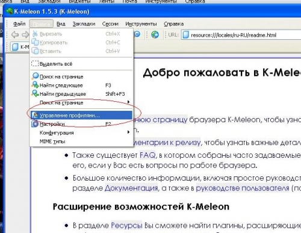Screen dimensions: 301x233
Task: Open Настройки from the Edit menu
Action: pyautogui.click(x=81, y=124)
